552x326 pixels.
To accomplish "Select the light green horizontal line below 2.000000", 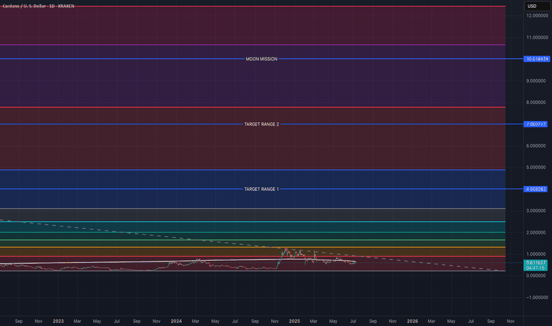I will tap(252, 240).
